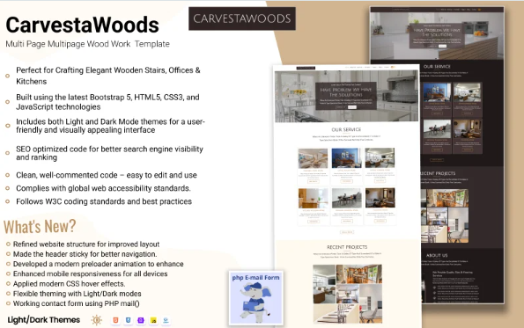Click the dark CARVESTAWOODS logo banner

[242, 18]
